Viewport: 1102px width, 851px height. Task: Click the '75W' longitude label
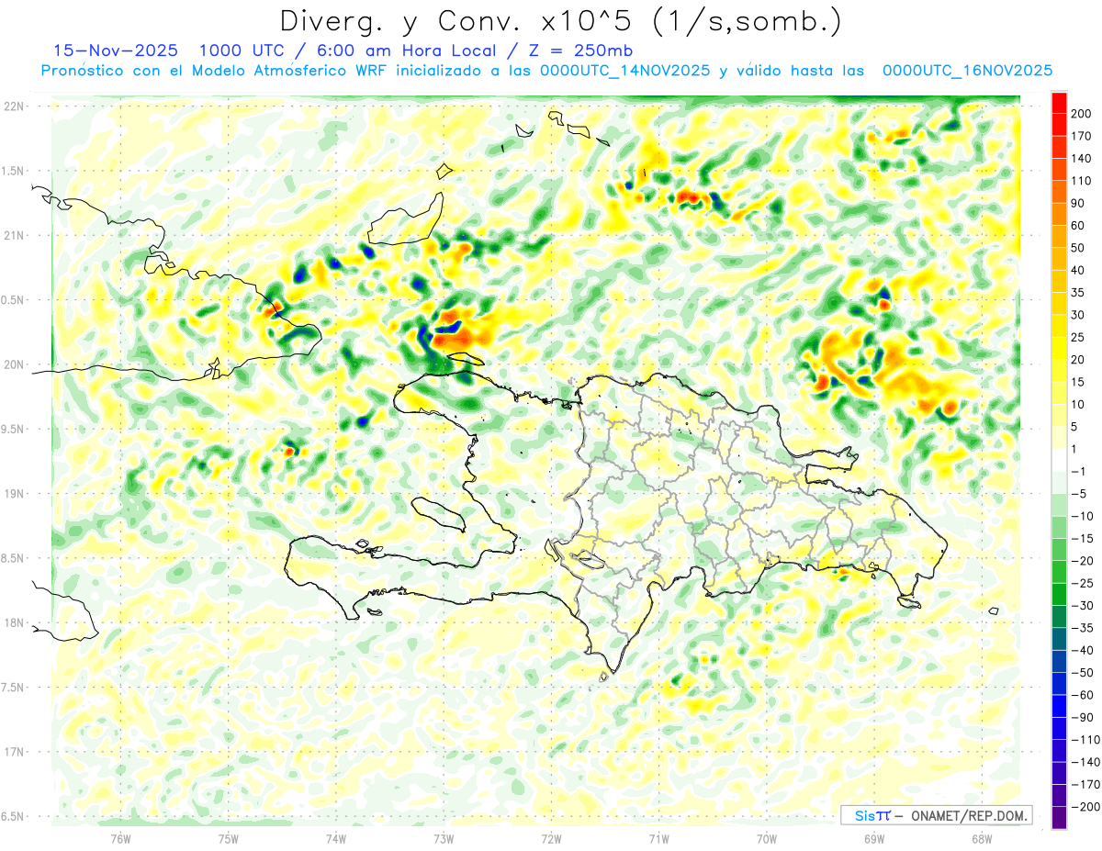point(229,838)
